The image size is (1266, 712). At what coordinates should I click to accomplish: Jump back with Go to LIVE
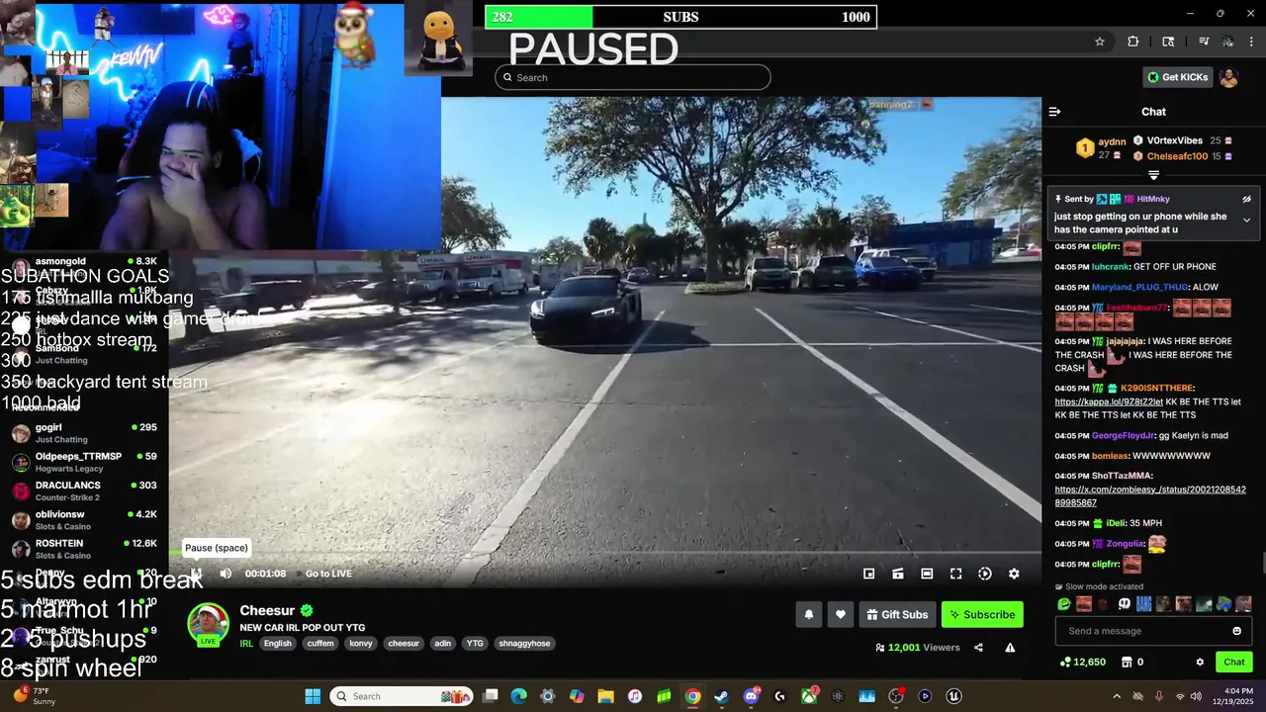click(328, 574)
